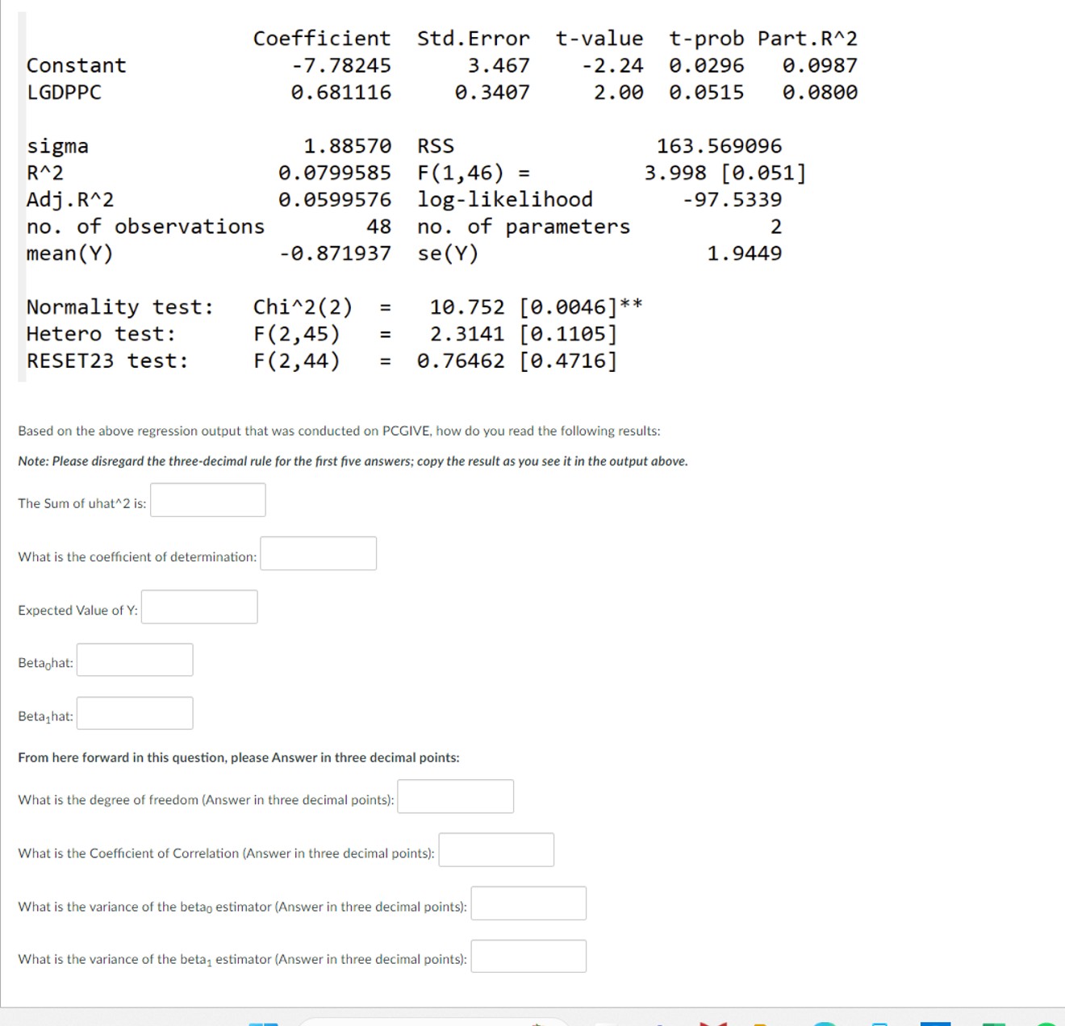Click the coefficient of determination answer box
The image size is (1065, 1026).
318,553
